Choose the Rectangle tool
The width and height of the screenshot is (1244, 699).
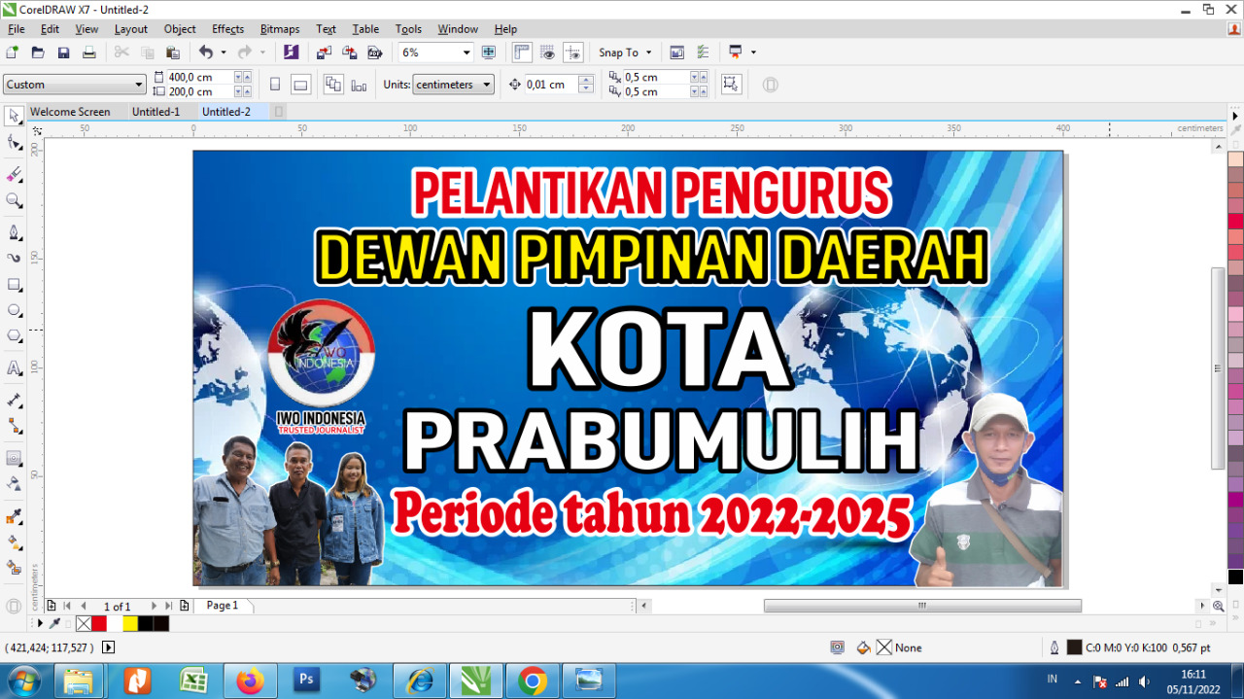(15, 285)
